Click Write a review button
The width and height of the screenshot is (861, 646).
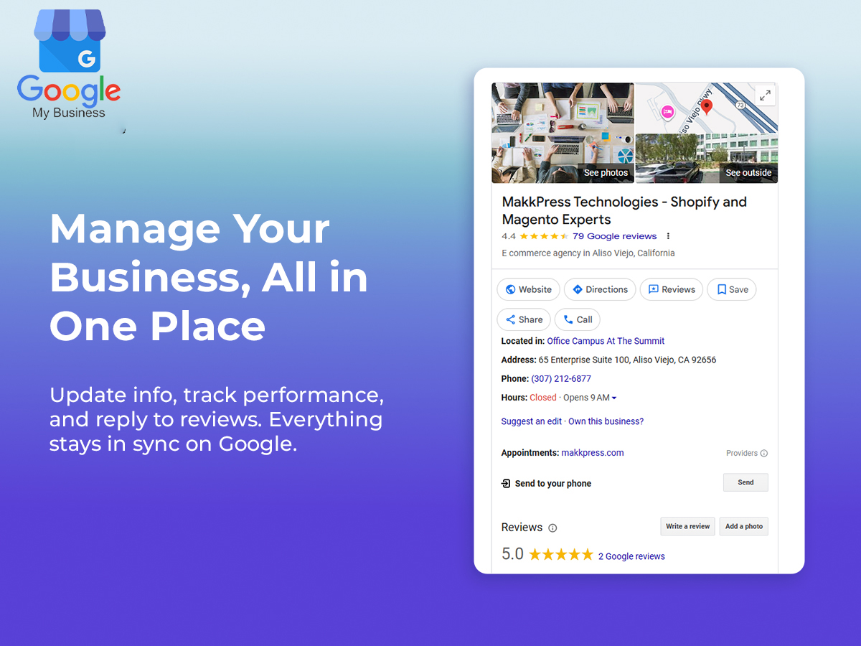click(x=687, y=526)
